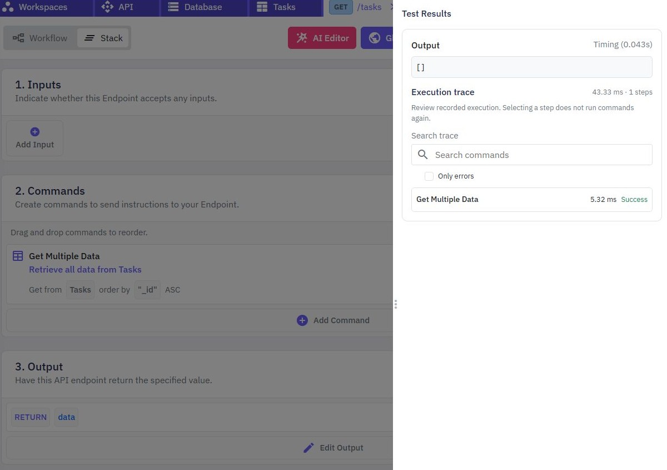This screenshot has width=667, height=470.
Task: Click the 2. Commands section heading
Action: click(50, 191)
